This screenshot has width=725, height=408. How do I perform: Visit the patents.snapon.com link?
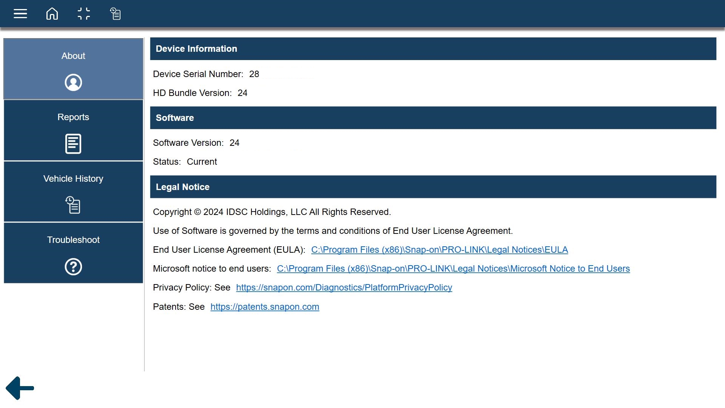[x=265, y=307]
